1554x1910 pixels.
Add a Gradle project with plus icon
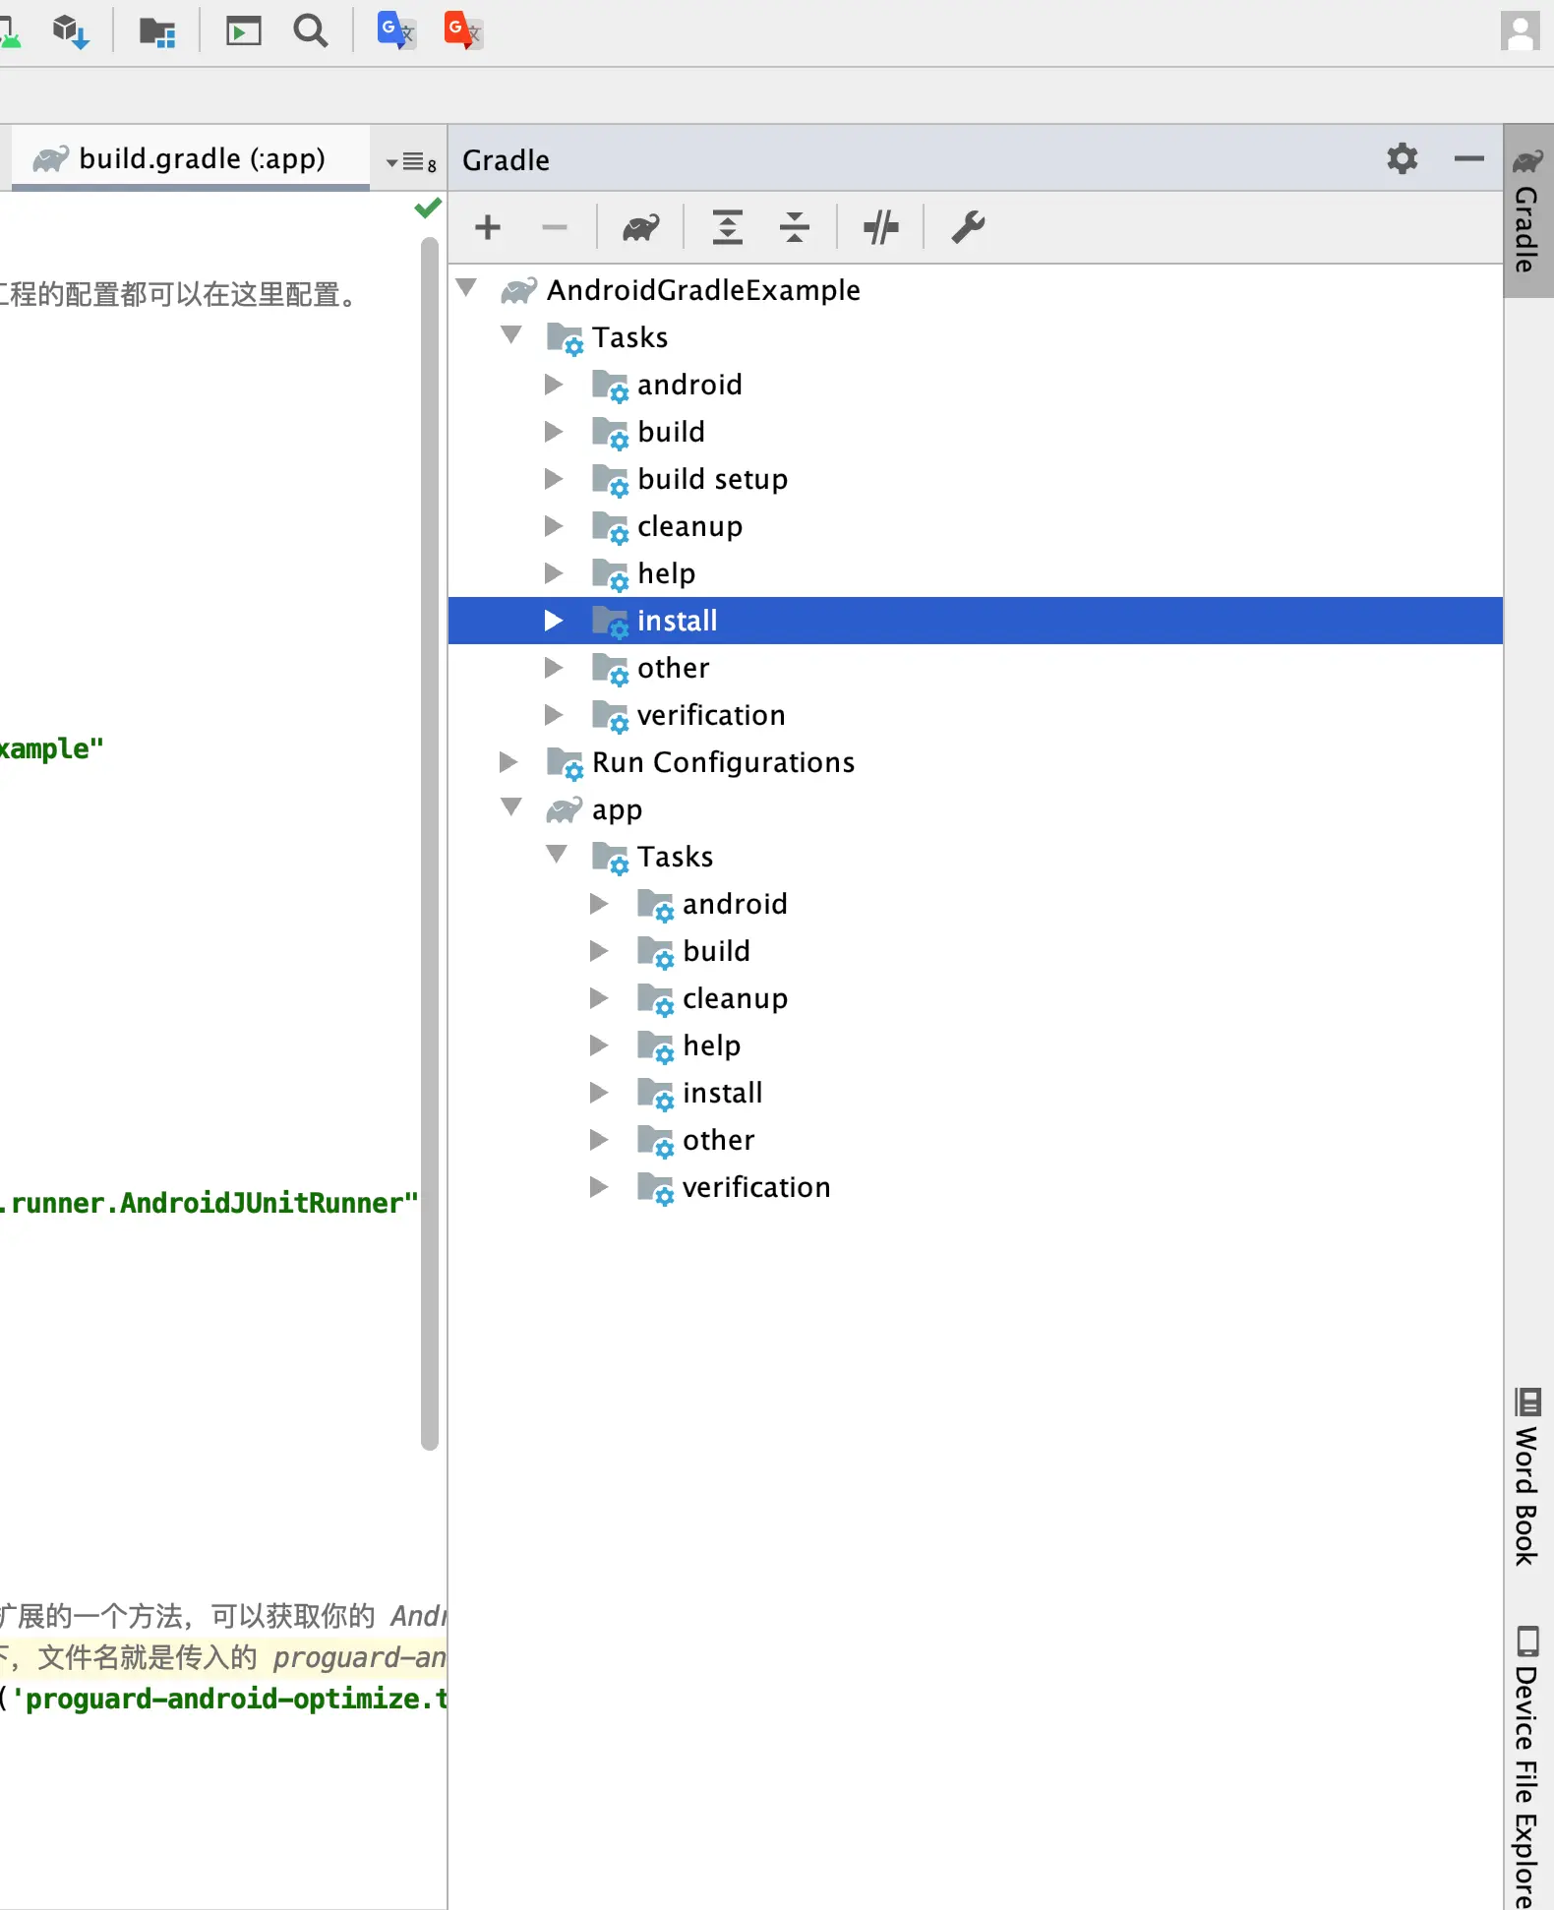pos(488,227)
